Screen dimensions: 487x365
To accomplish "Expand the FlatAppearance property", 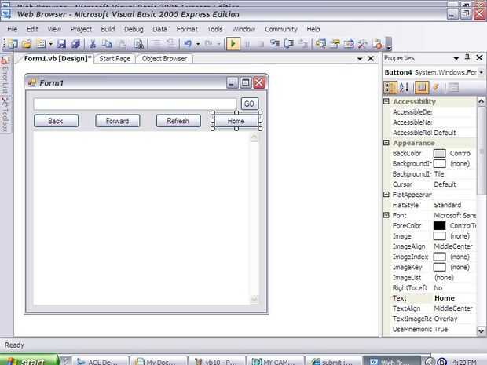I will tap(386, 195).
